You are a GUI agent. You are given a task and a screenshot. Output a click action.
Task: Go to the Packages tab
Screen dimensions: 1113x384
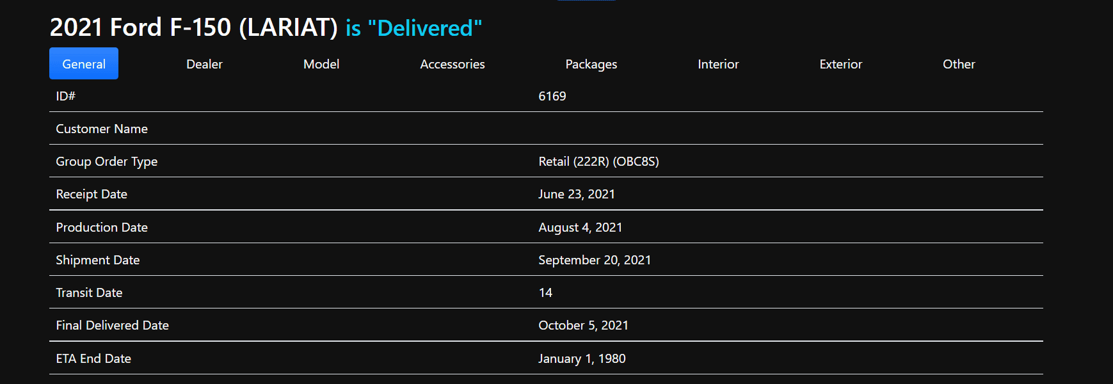(591, 64)
